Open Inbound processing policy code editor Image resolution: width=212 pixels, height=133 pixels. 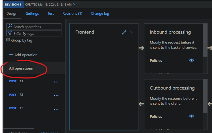(191, 60)
